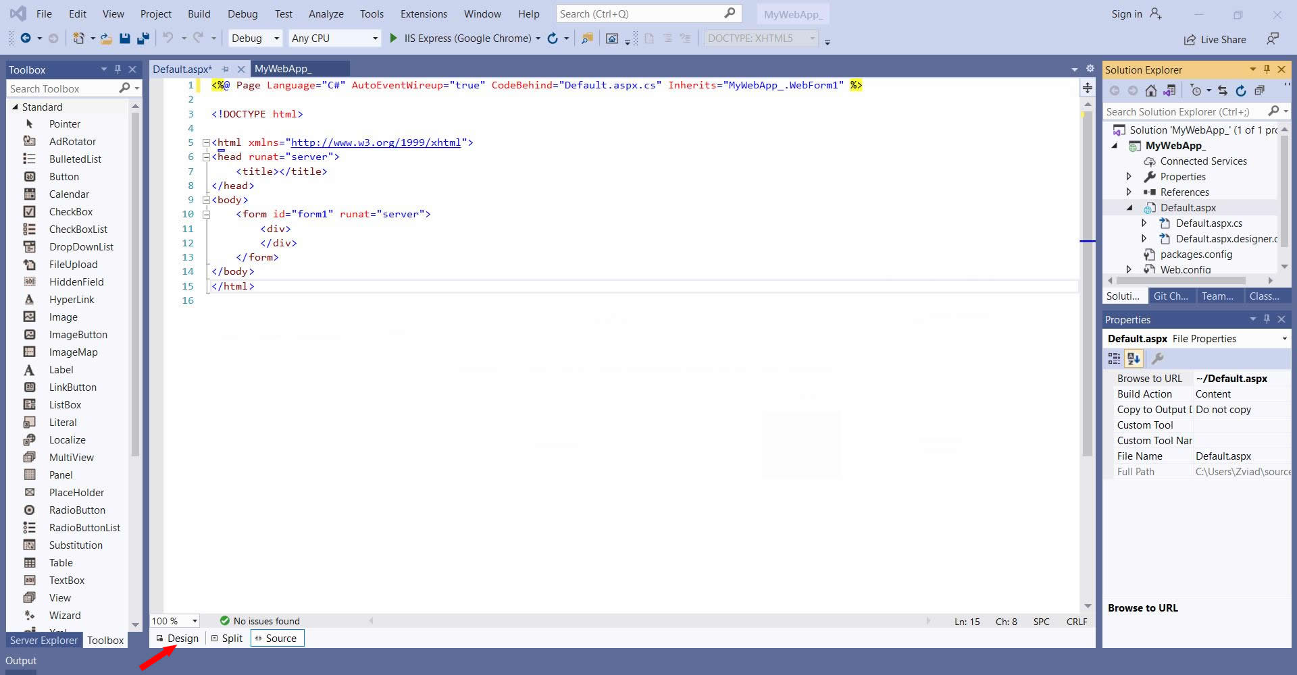
Task: Click the Live Share icon
Action: [1190, 40]
